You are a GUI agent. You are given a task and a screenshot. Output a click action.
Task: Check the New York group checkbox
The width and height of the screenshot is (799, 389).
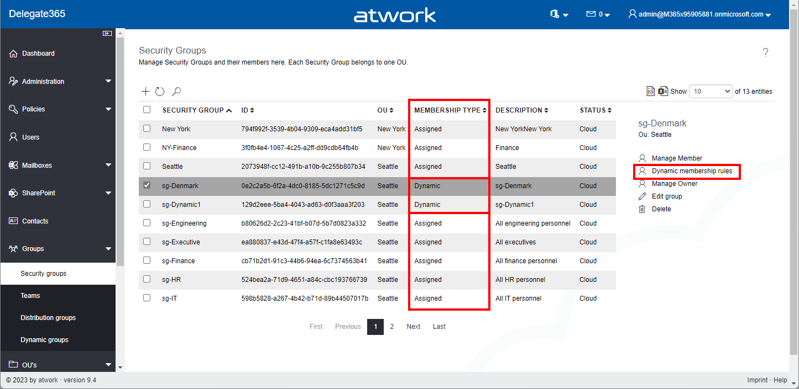point(147,129)
